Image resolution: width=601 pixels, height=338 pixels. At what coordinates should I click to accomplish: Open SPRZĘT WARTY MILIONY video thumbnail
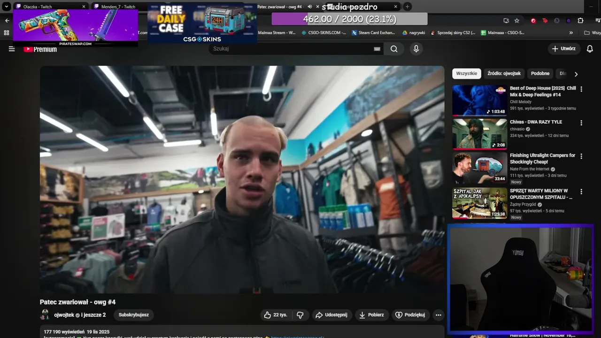[x=479, y=203]
